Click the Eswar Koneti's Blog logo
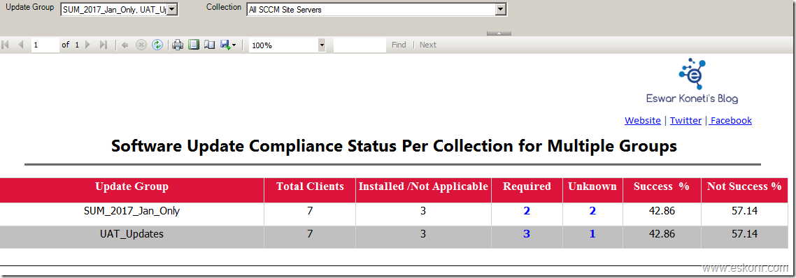This screenshot has width=796, height=278. tap(692, 81)
